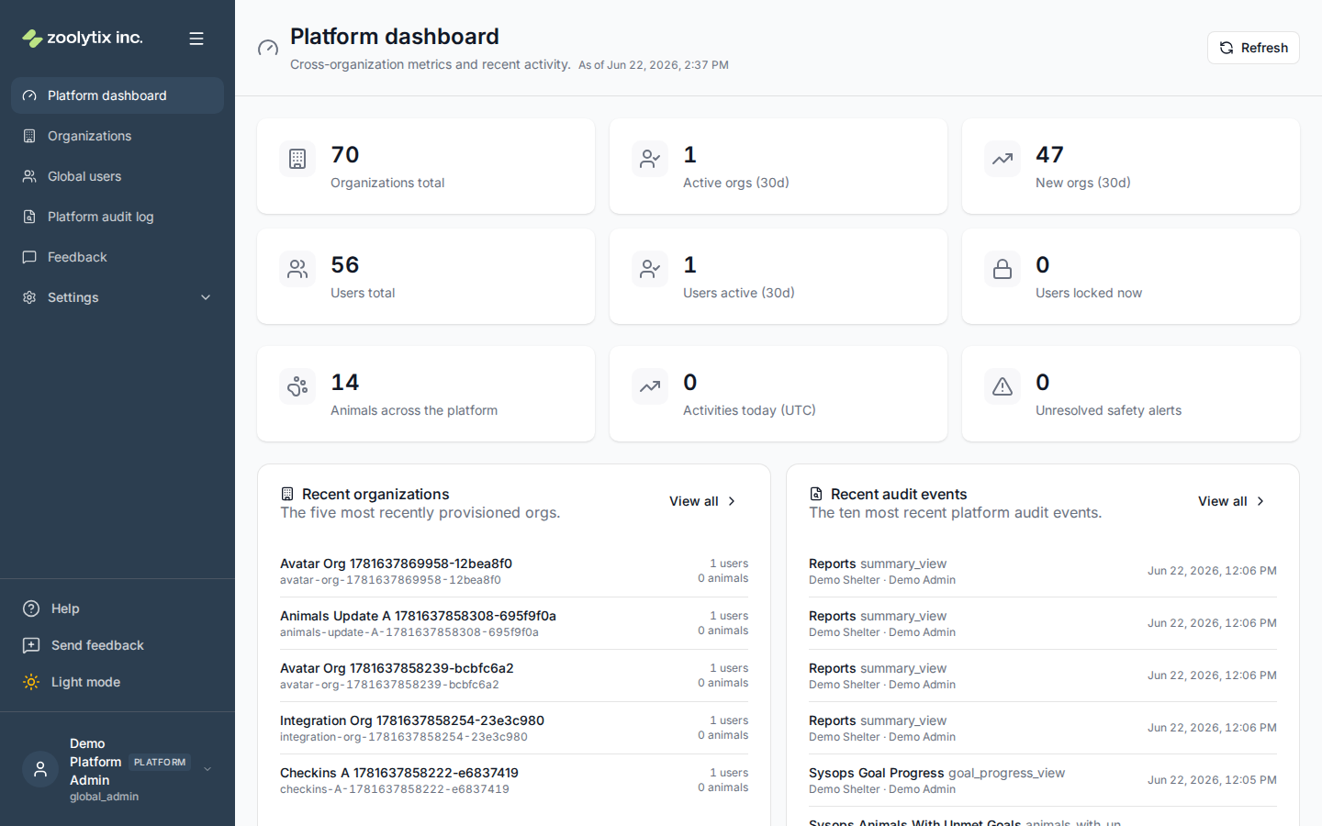Open Avatar Org 1781637858239-bcbfc6a2 row

(x=514, y=675)
